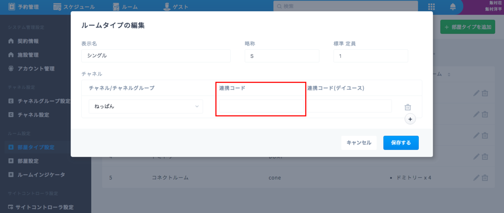Click the notification bell icon

[453, 7]
